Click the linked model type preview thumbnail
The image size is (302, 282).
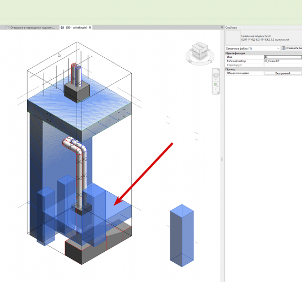233,37
